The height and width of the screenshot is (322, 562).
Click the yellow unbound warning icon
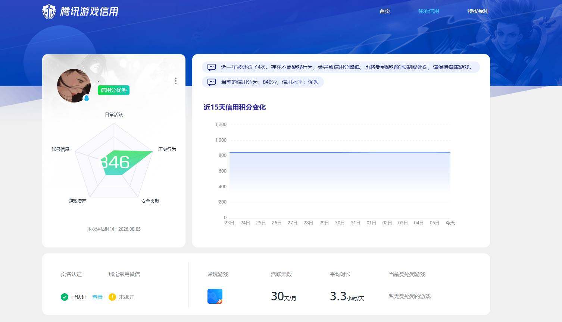[x=112, y=297]
